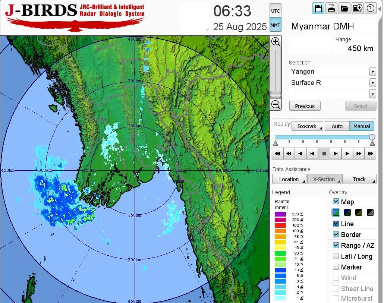The image size is (384, 303).
Task: Open the Location data assistance menu
Action: coord(289,179)
